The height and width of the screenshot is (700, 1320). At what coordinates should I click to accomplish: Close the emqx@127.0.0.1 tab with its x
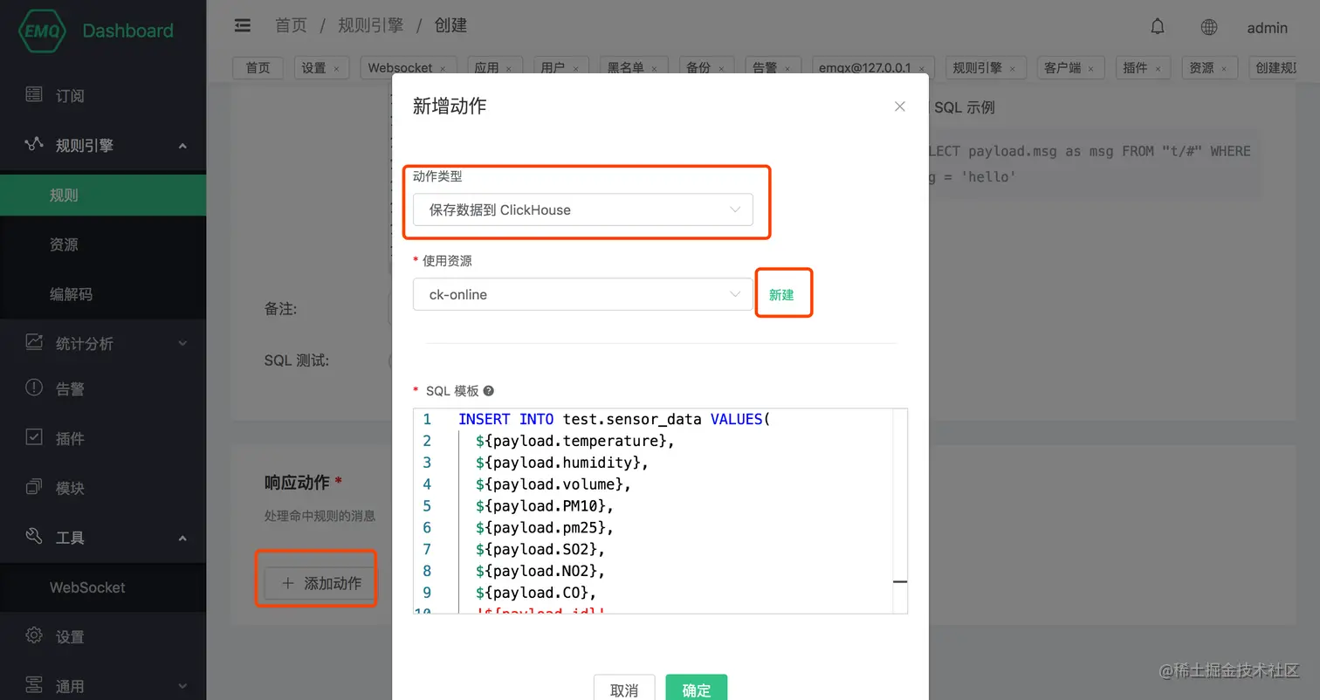click(922, 68)
